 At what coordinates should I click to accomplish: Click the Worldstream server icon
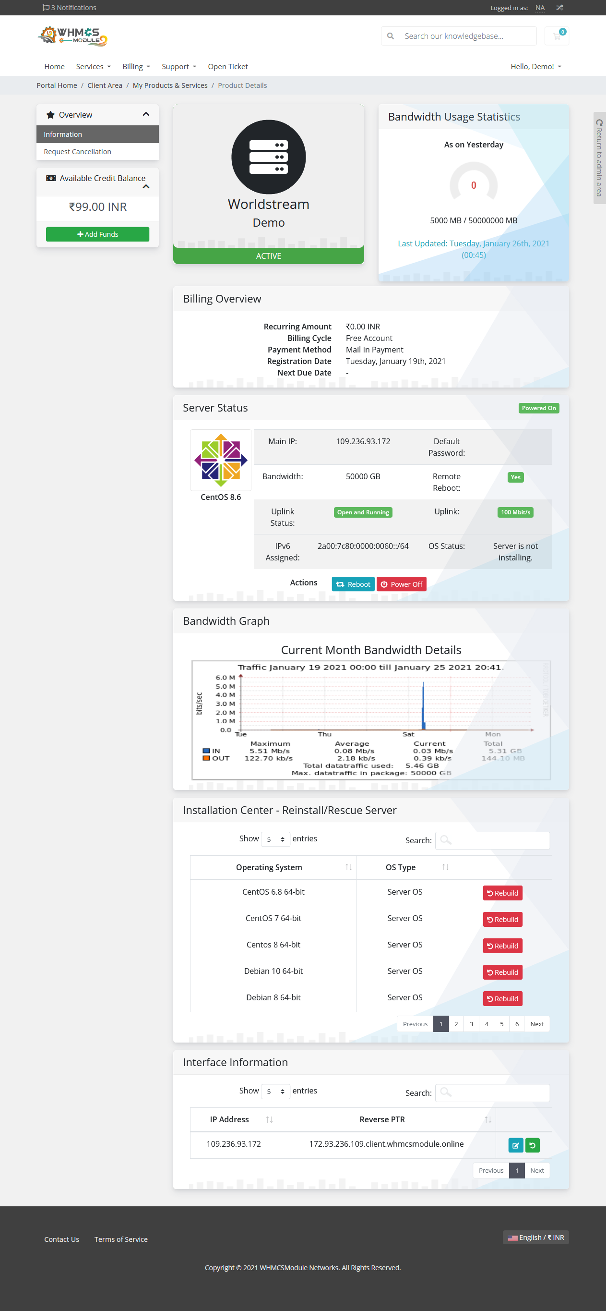click(268, 157)
